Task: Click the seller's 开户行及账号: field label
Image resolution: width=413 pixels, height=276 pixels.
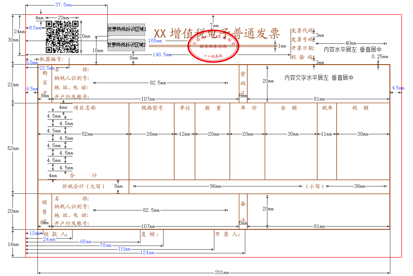Action: click(72, 223)
